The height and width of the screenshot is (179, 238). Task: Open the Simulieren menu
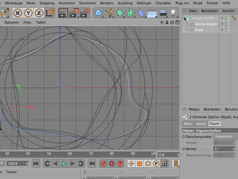point(87,3)
